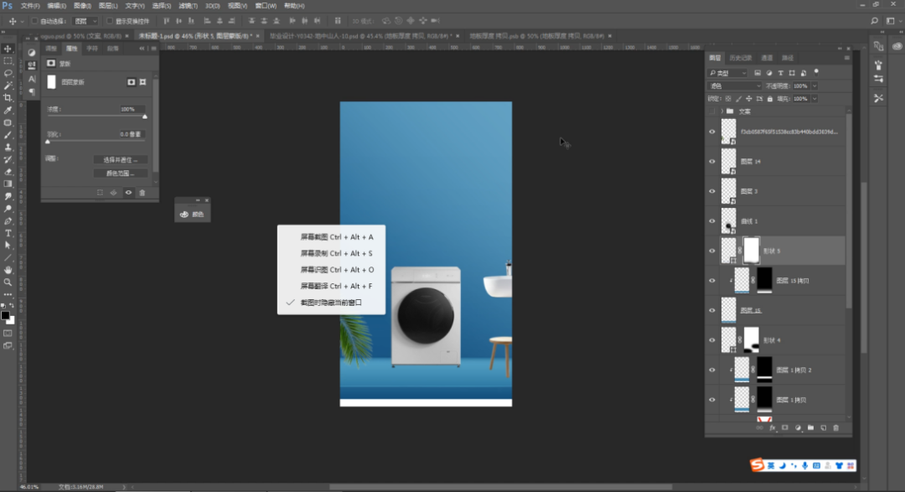
Task: Create a new group with the folder icon
Action: 810,427
